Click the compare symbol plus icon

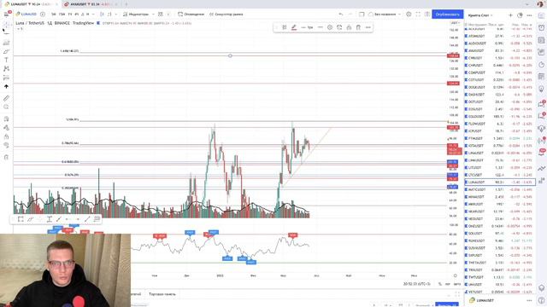pyautogui.click(x=43, y=14)
